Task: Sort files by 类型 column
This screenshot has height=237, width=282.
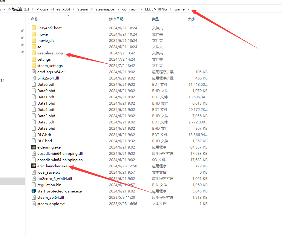Action: [156, 19]
